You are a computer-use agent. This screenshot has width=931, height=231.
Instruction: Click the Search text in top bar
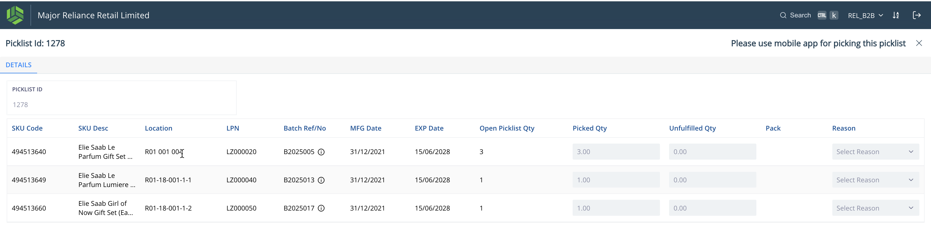pos(800,15)
